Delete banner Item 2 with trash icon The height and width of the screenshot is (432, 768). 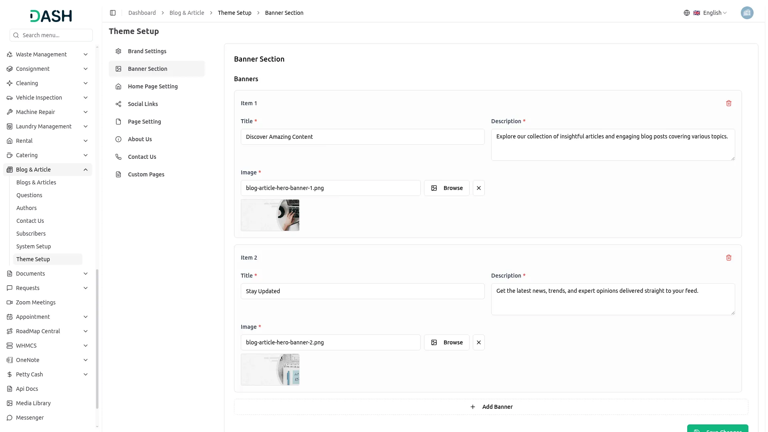pos(729,258)
